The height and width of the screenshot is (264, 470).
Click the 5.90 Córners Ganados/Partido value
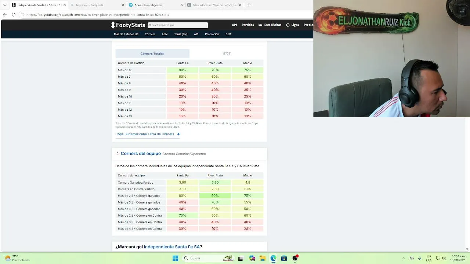[215, 183]
